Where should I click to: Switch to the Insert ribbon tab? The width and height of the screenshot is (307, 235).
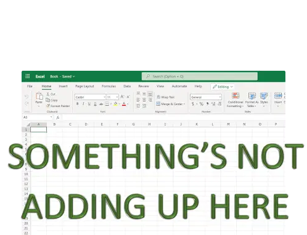(x=63, y=86)
